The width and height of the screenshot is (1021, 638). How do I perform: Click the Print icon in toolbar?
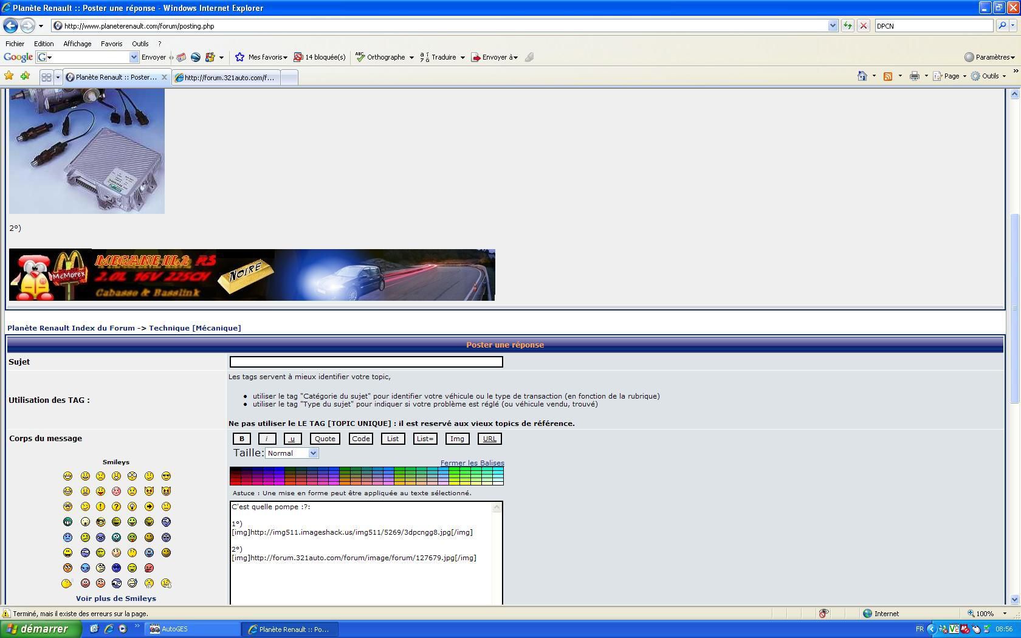[x=914, y=76]
